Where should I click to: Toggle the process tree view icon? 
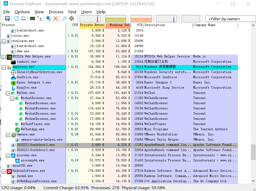point(39,18)
